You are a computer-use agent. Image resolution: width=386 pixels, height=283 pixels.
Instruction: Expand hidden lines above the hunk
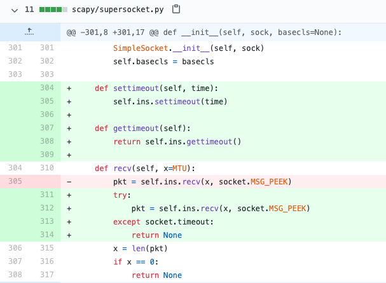pyautogui.click(x=29, y=32)
